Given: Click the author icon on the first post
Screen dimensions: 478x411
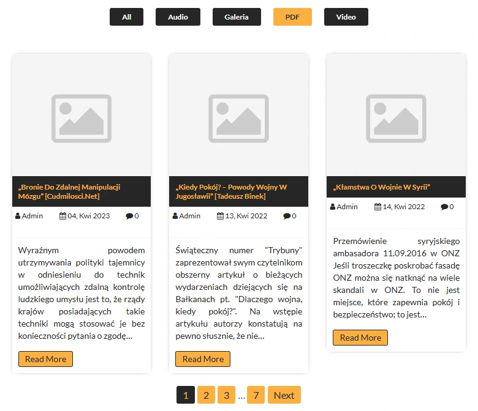Looking at the screenshot, I should coord(18,216).
